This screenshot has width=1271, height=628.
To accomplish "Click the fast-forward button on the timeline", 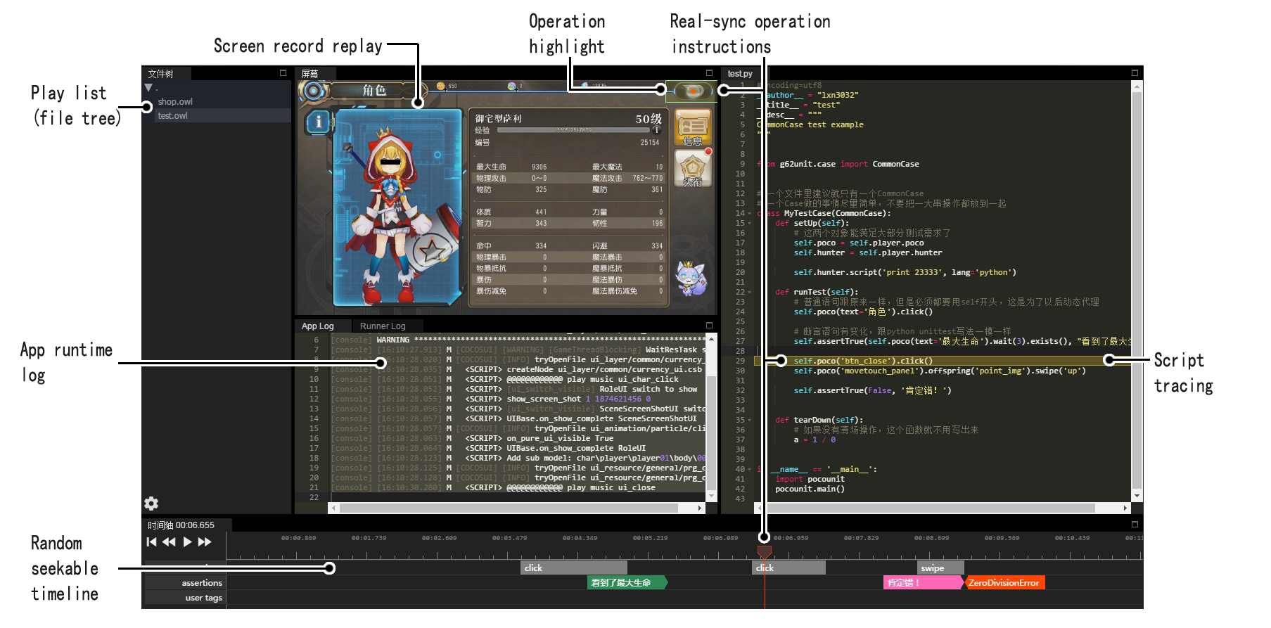I will coord(205,542).
